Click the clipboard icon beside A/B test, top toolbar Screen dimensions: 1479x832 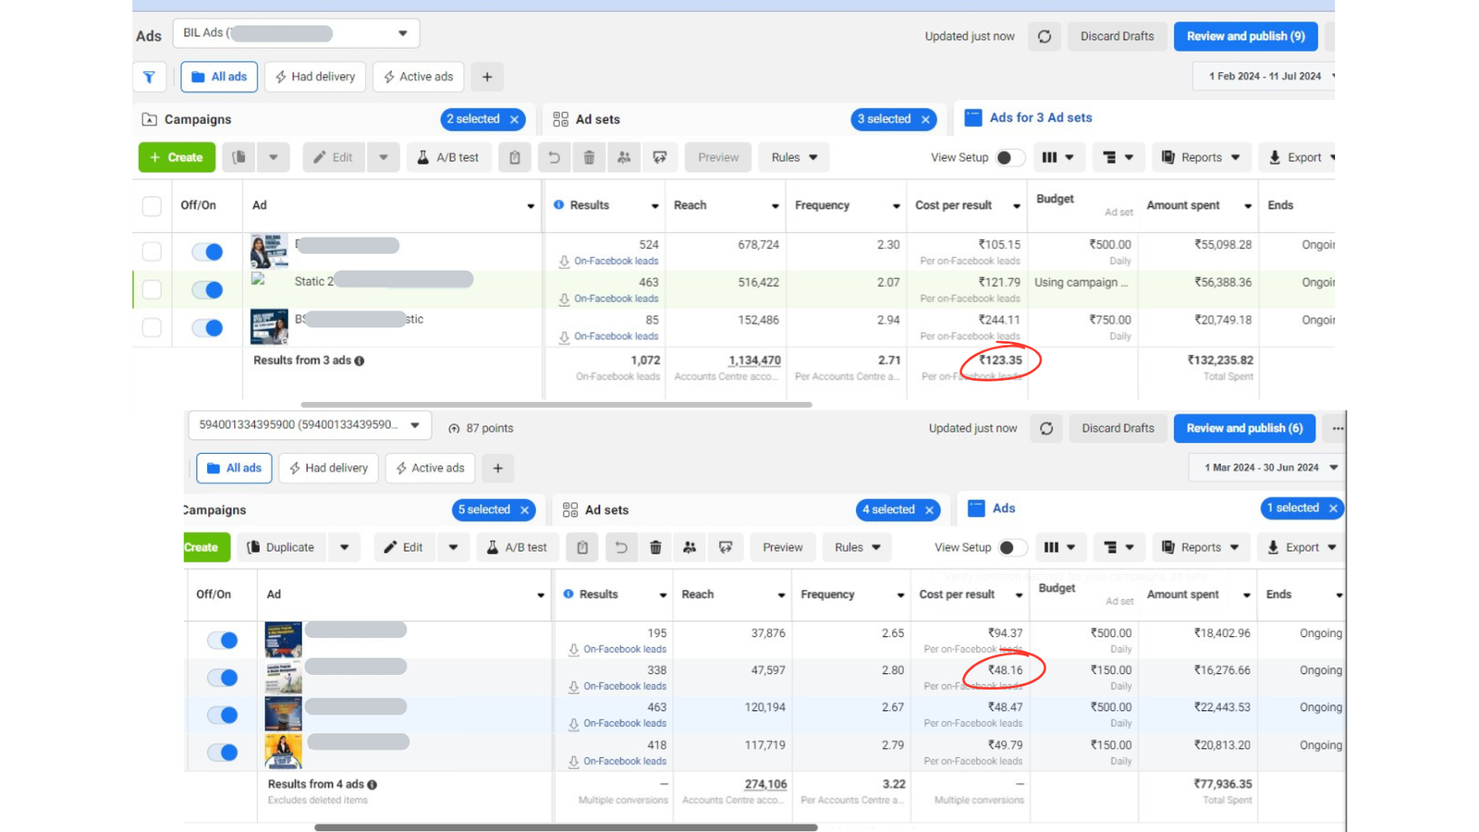515,157
